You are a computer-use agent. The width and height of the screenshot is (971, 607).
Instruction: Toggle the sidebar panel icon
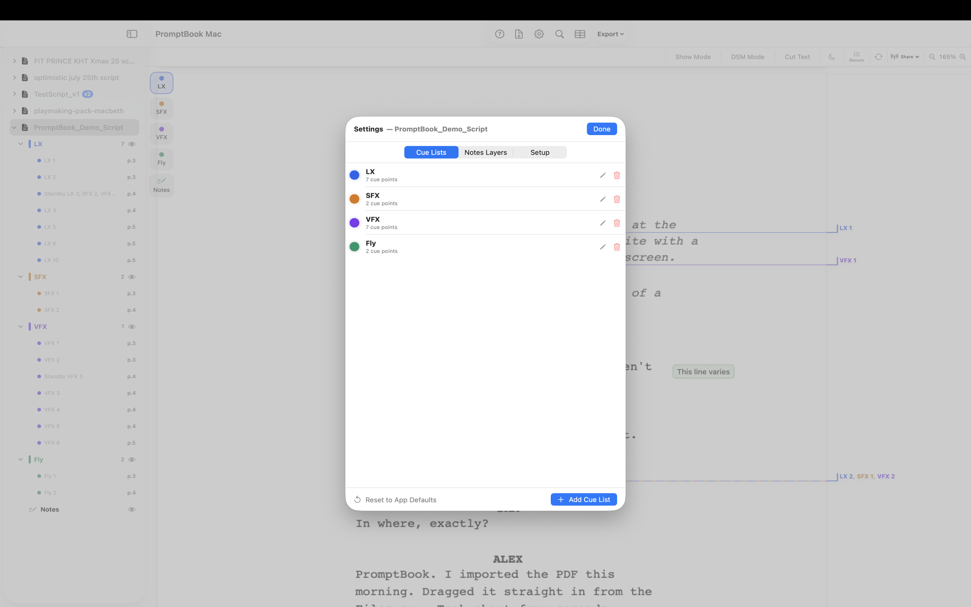click(x=132, y=34)
